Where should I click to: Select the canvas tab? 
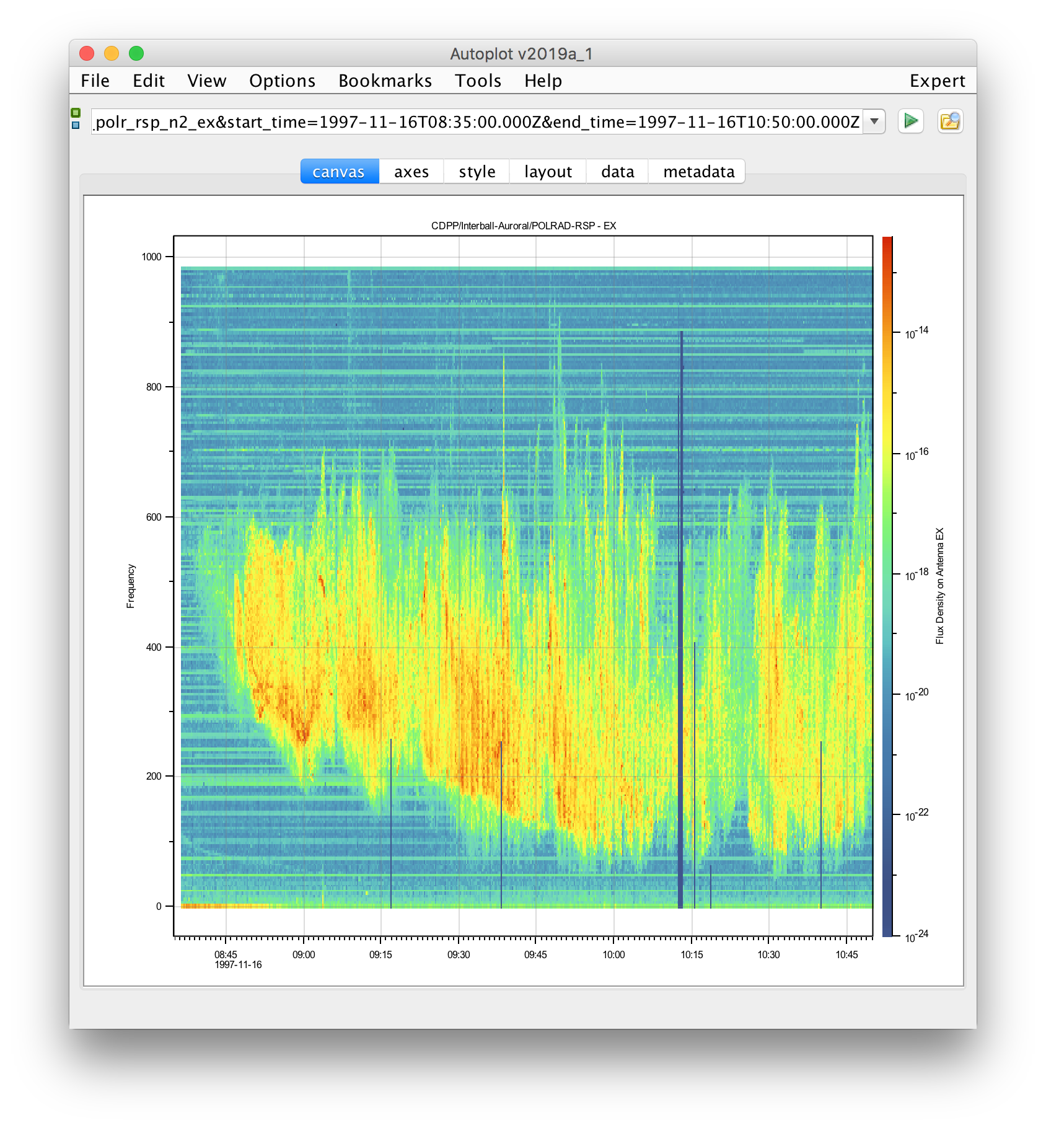click(339, 172)
